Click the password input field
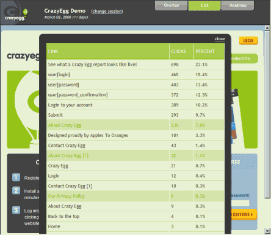This screenshot has height=235, width=271. [240, 203]
